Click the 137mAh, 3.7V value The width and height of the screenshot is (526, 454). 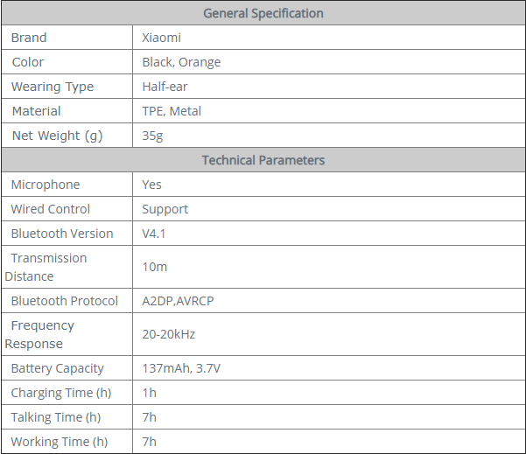181,368
